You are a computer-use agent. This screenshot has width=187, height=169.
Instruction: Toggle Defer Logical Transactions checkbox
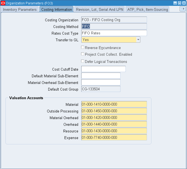[82, 61]
